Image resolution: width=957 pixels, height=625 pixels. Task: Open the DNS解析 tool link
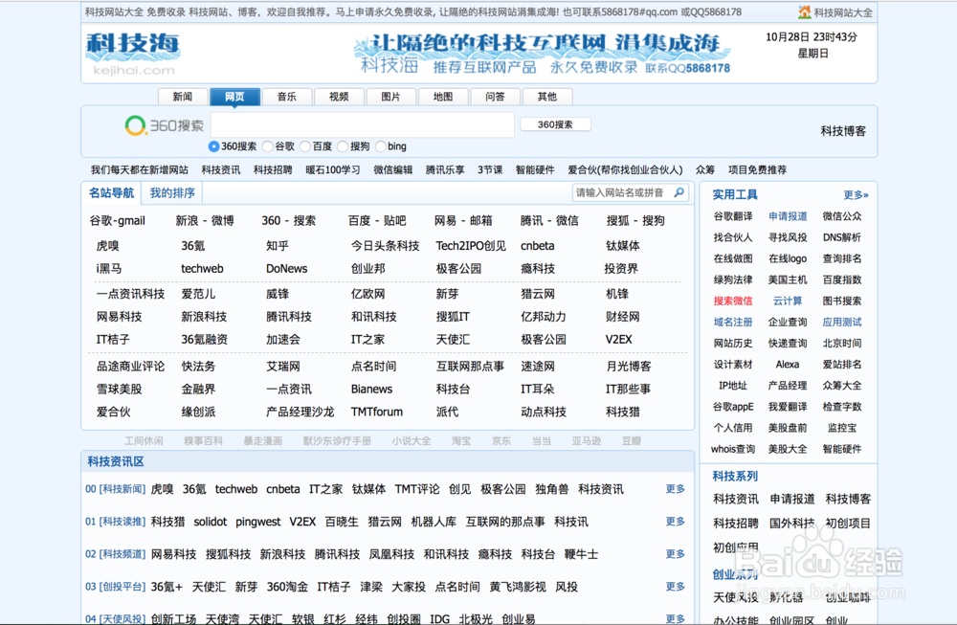coord(841,237)
